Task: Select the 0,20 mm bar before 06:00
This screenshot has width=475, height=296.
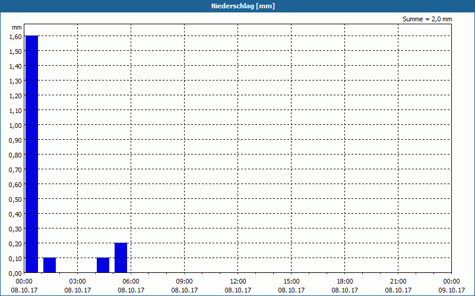Action: pyautogui.click(x=121, y=258)
